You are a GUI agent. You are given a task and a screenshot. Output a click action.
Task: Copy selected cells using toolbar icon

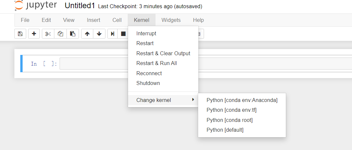coord(60,34)
